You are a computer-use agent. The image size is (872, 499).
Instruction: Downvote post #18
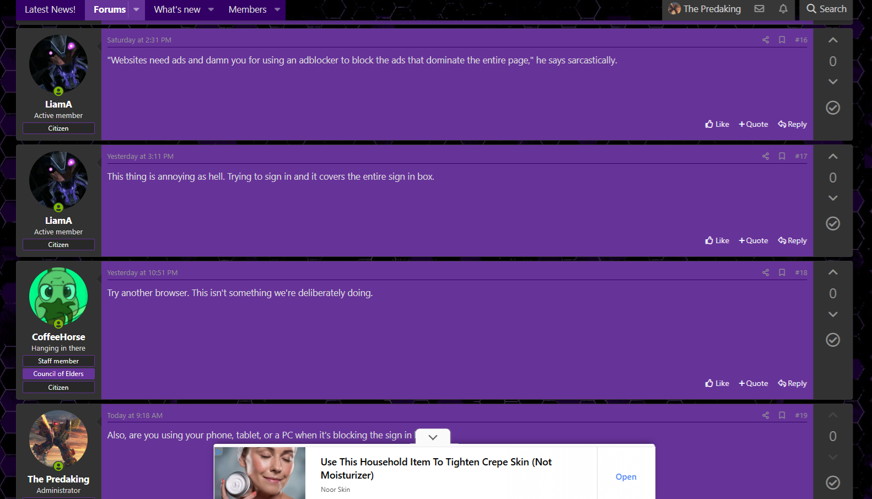click(833, 314)
